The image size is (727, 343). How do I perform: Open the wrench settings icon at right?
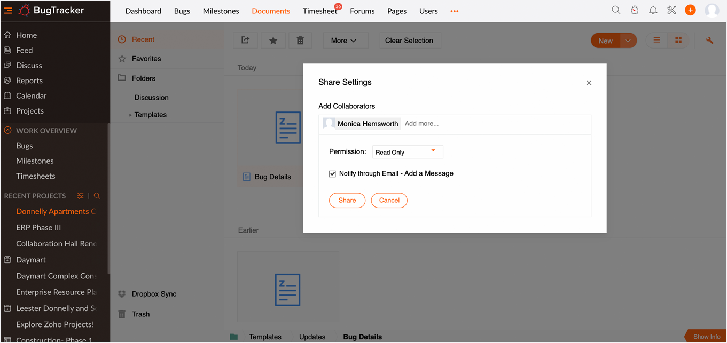click(x=709, y=41)
